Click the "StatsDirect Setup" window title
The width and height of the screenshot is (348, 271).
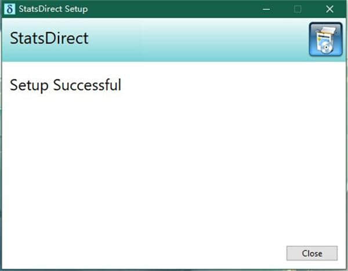[53, 9]
